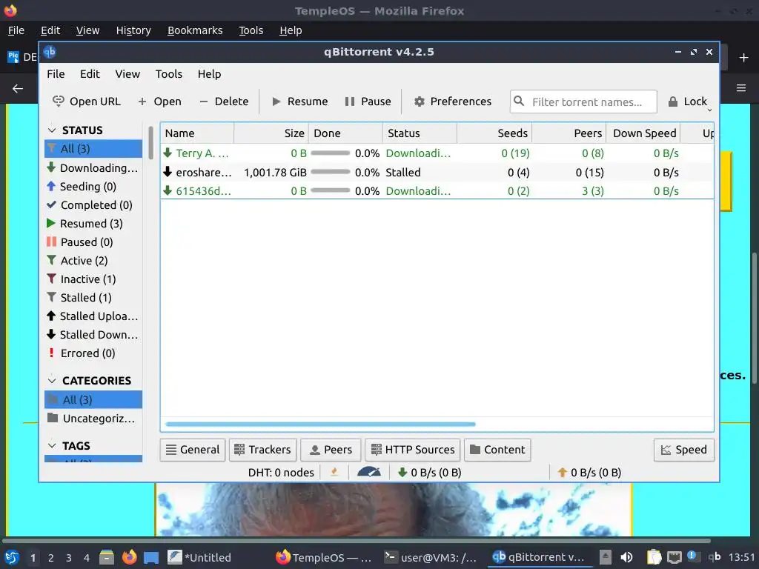
Task: Pause torrents using the toolbar button
Action: [x=368, y=102]
